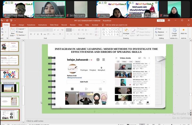Toggle Justify alignment for paragraph
192x125 pixels.
pos(78,34)
